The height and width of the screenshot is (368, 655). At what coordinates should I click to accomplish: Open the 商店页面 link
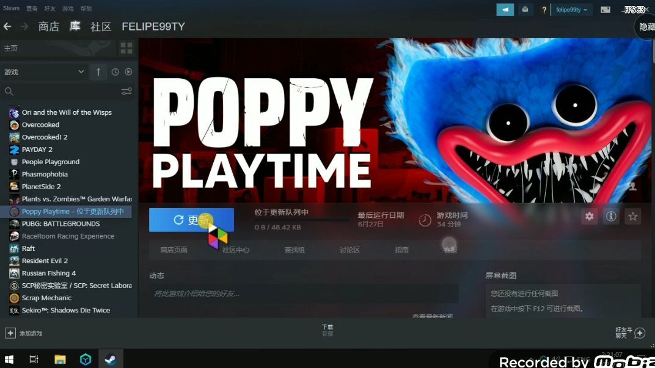tap(174, 250)
